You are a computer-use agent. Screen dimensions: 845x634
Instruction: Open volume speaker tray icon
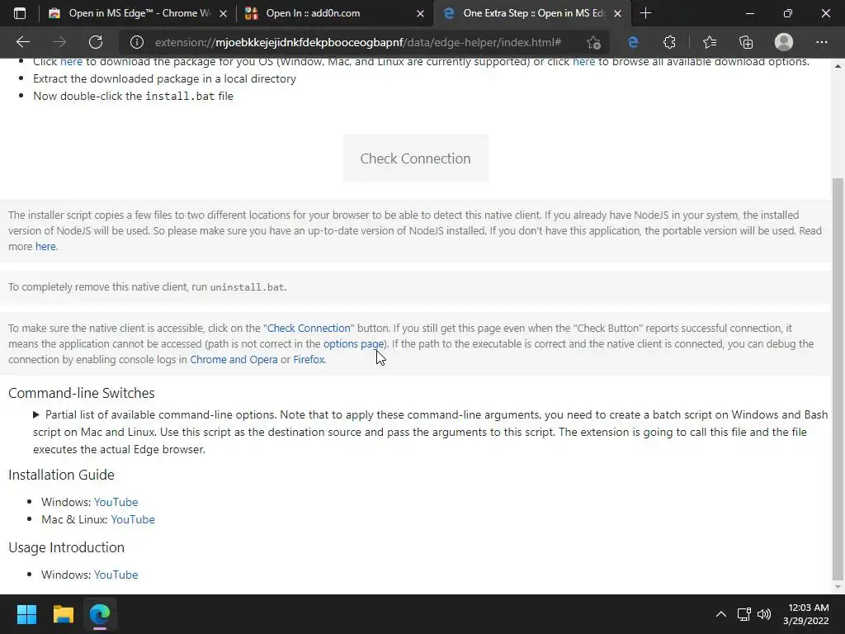[764, 614]
